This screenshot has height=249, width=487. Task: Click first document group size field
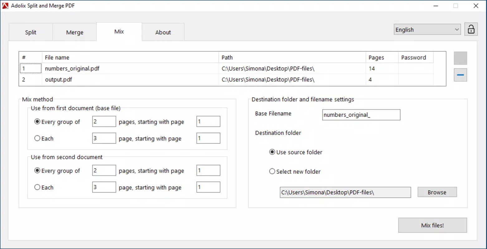pos(104,121)
